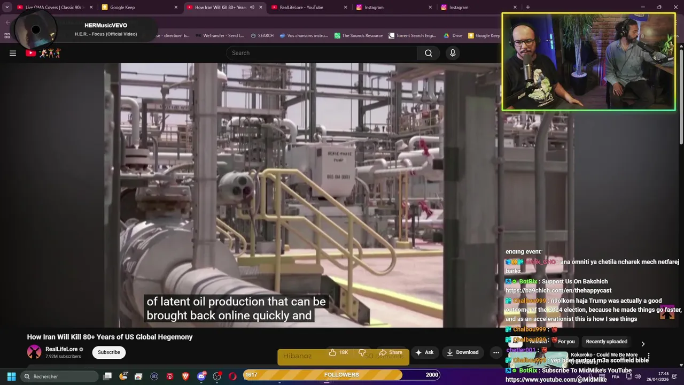Open Discord from the taskbar
The image size is (684, 385).
click(201, 376)
